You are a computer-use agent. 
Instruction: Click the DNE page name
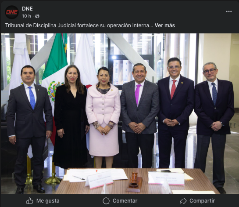(27, 9)
